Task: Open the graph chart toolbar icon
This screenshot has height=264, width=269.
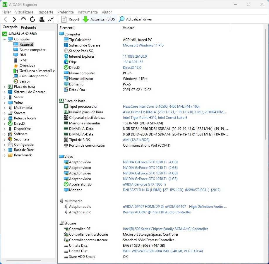Action: coord(51,19)
